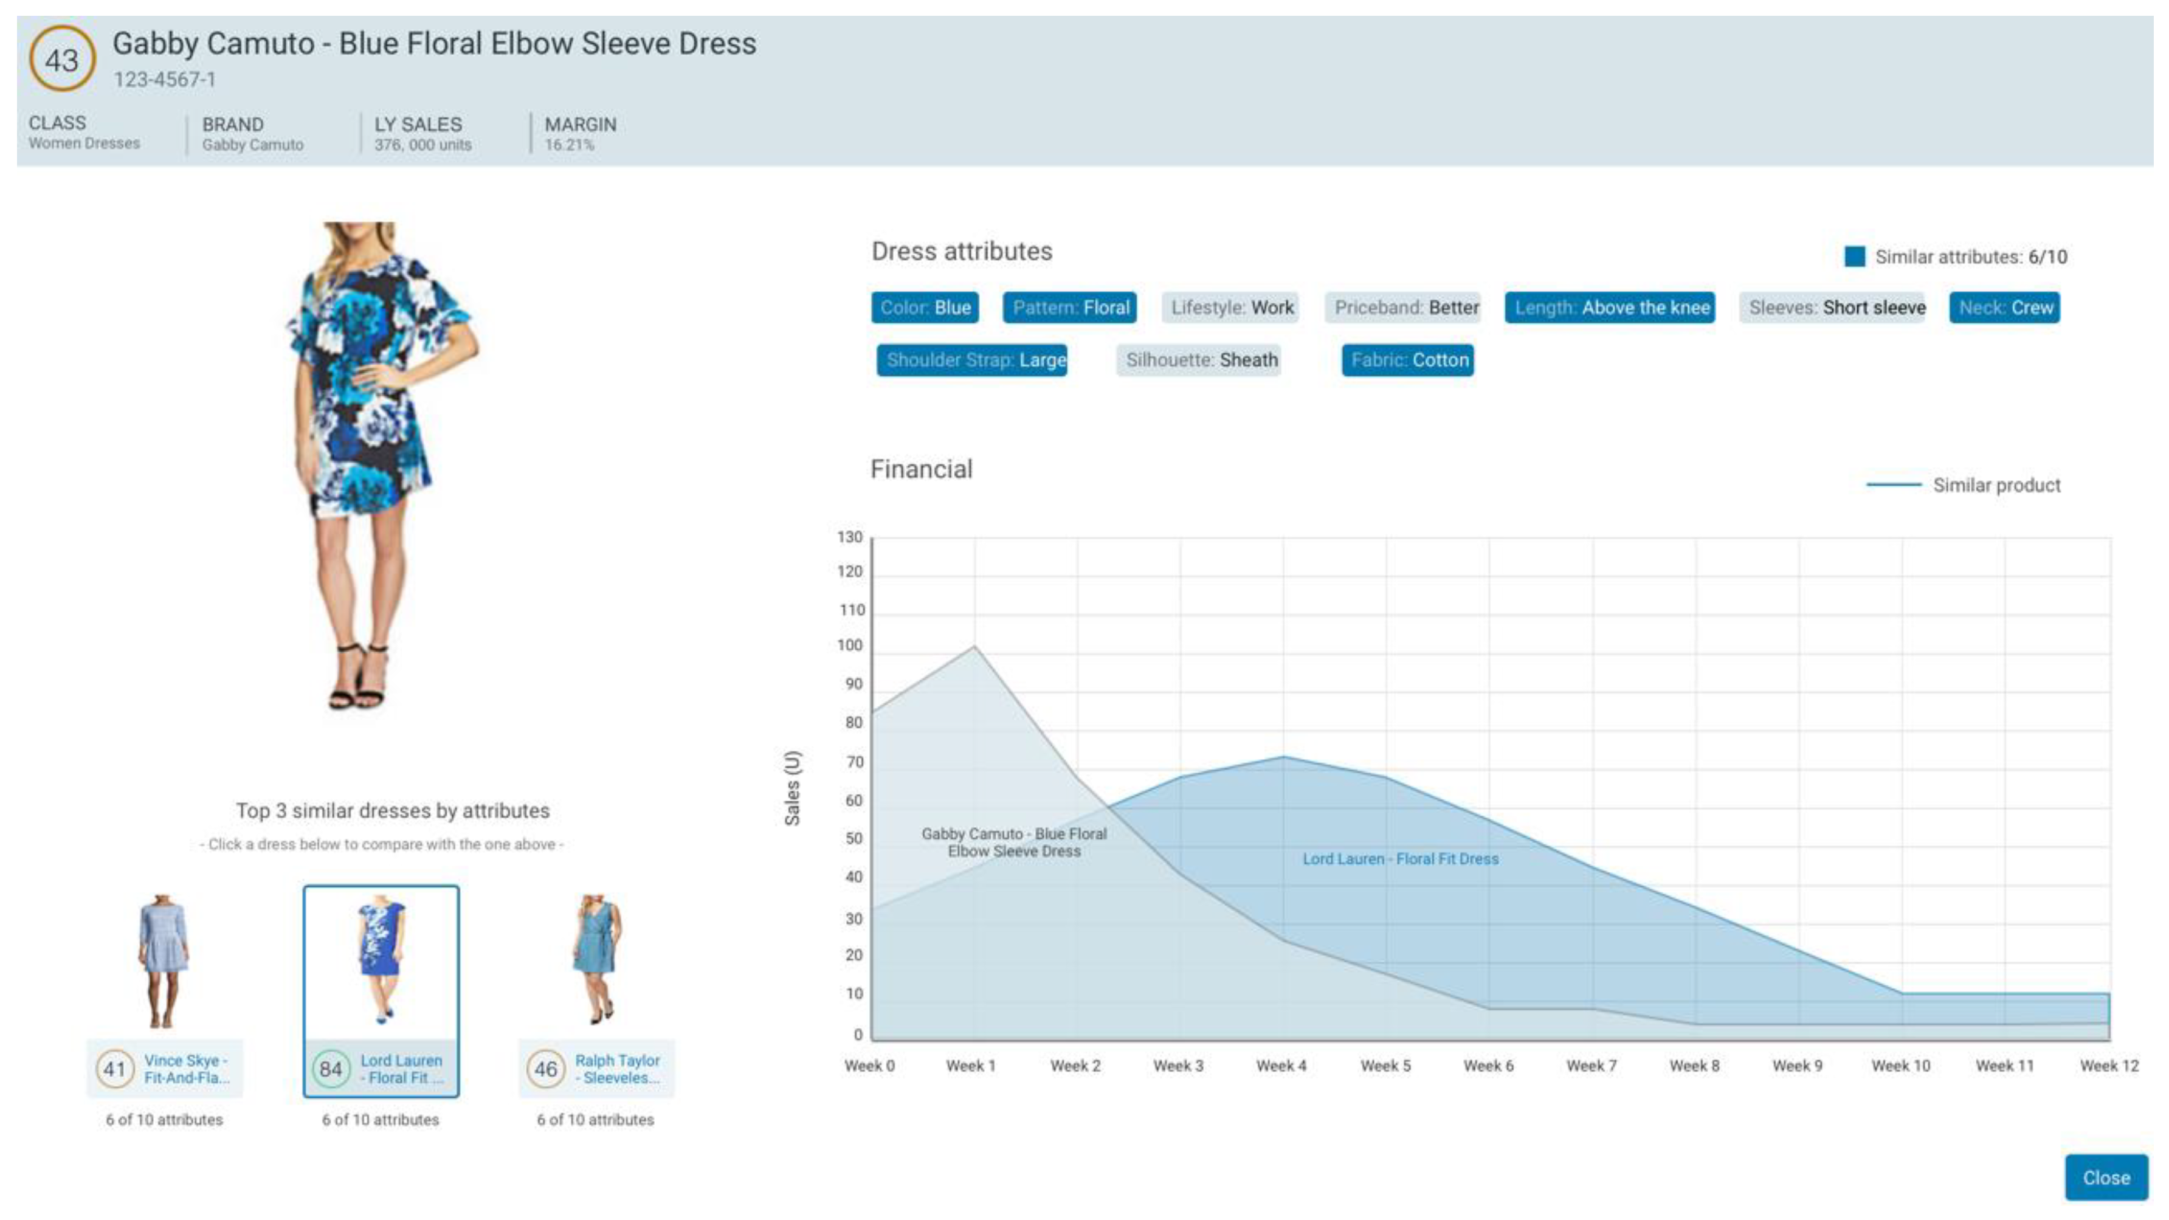
Task: Select the Vince Skye dress thumbnail
Action: [x=164, y=962]
